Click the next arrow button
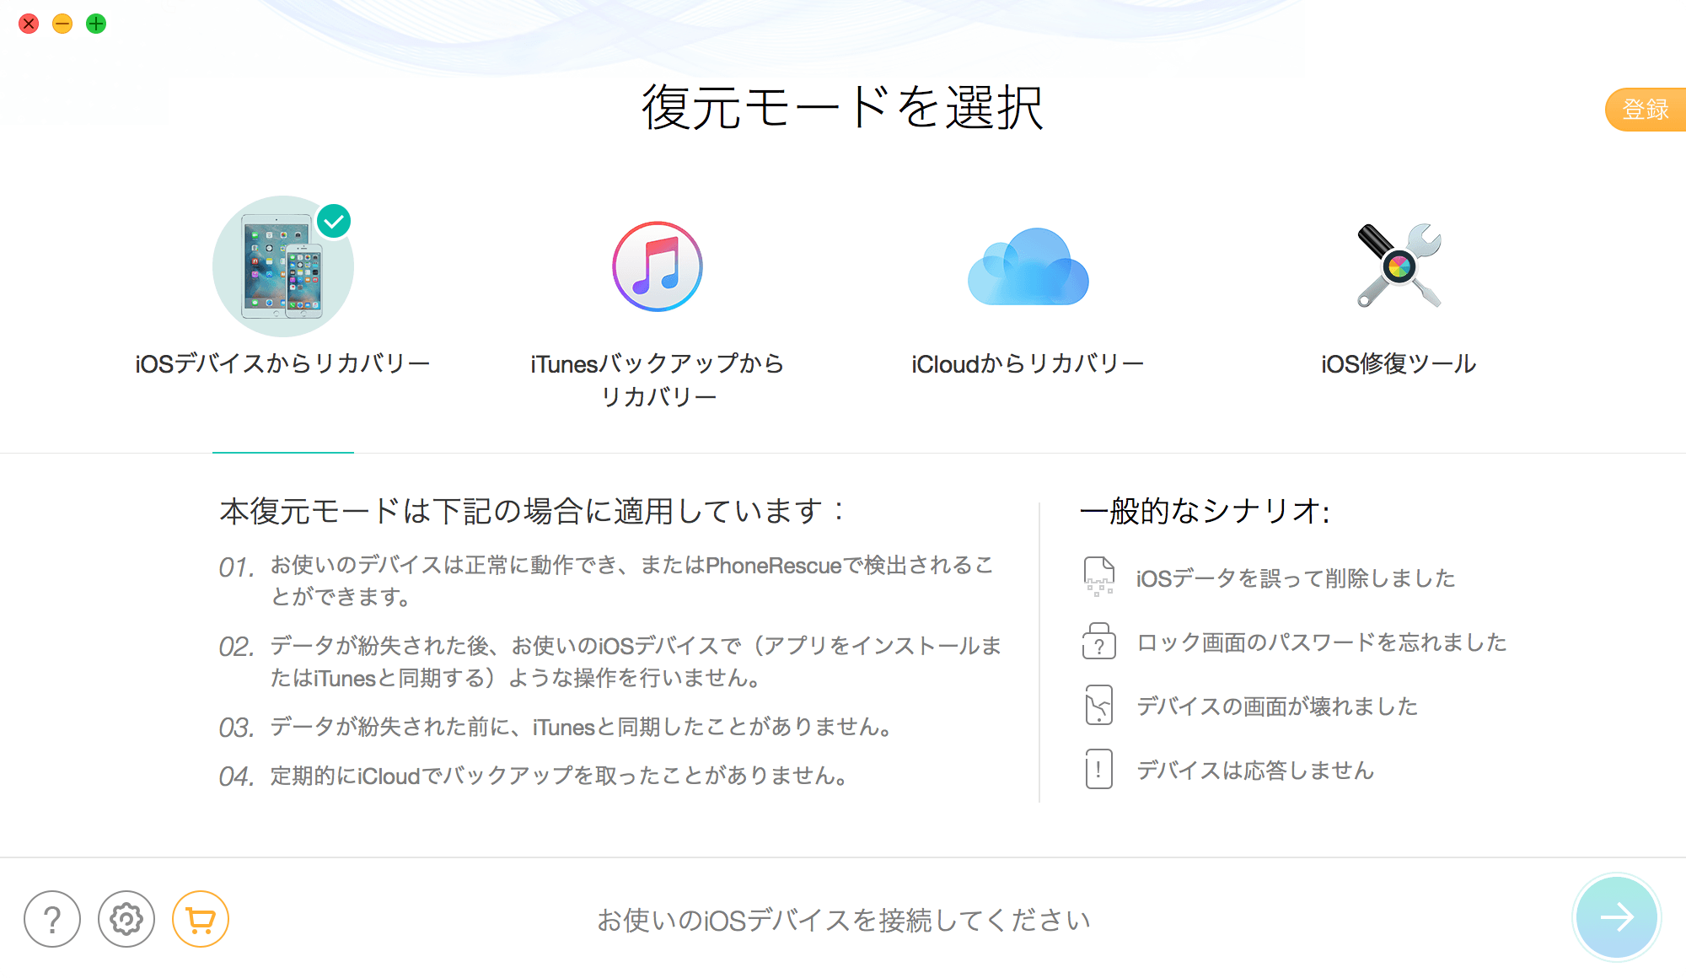The image size is (1686, 978). click(1616, 917)
